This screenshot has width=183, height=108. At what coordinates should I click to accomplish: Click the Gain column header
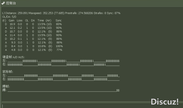[12, 20]
